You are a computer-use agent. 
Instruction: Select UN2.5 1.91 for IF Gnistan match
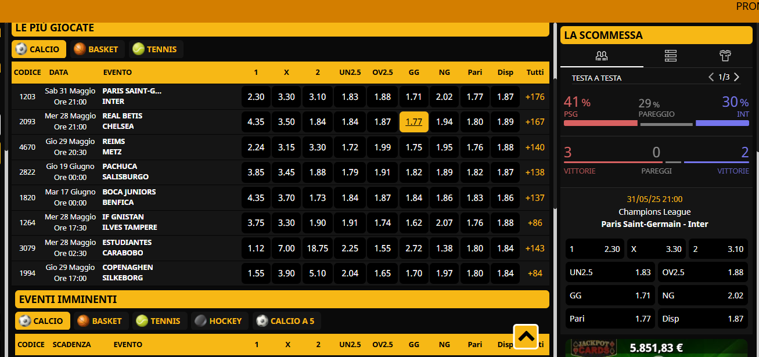click(350, 223)
